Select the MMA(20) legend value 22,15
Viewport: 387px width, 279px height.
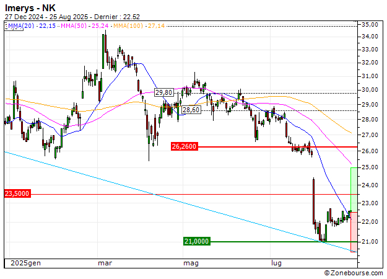click(48, 25)
